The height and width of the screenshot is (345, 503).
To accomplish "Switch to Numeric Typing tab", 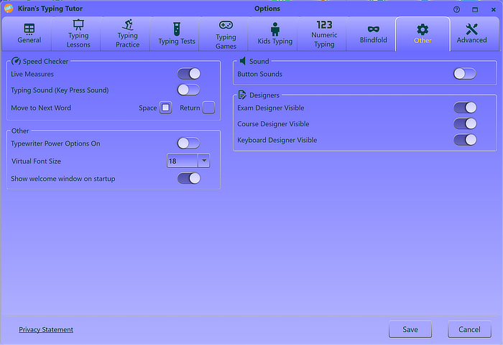I will [324, 34].
